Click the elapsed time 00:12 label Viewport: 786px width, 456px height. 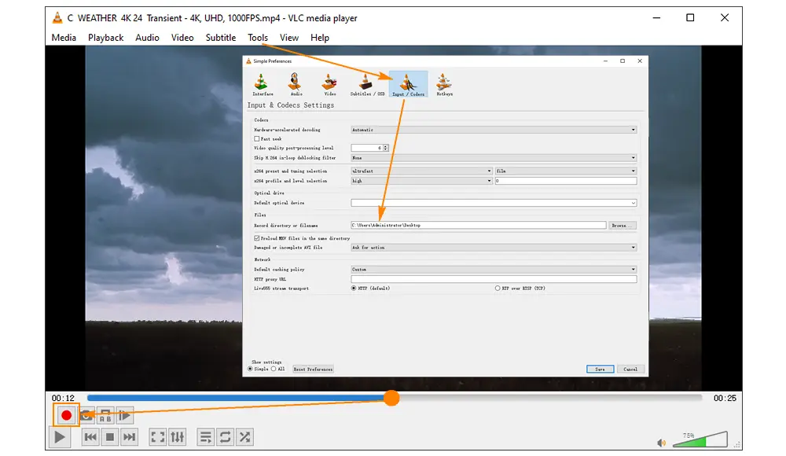[63, 399]
